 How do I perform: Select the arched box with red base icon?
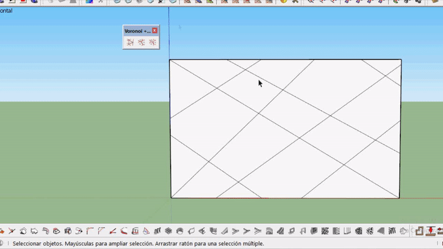pos(135,231)
